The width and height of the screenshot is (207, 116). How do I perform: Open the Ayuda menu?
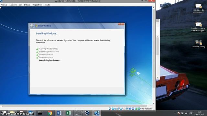(x=47, y=5)
